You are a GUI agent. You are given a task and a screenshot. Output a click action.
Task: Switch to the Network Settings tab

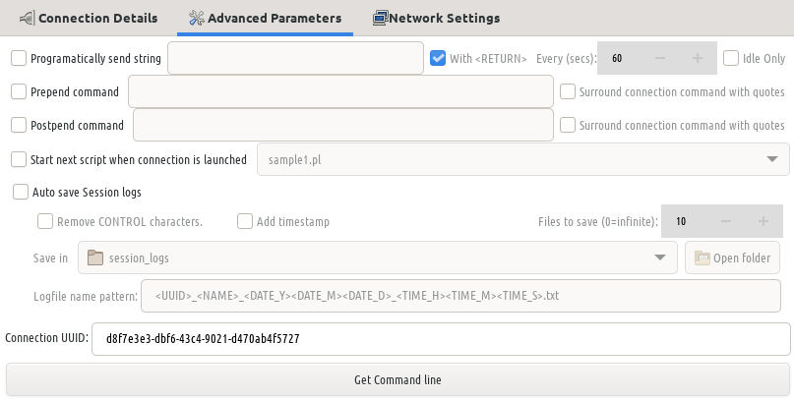click(x=437, y=19)
